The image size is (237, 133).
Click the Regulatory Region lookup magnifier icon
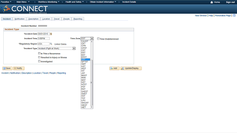click(51, 44)
